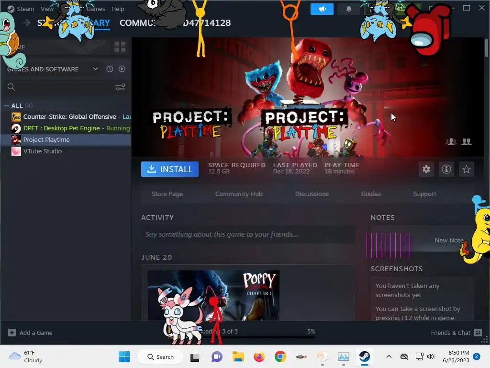Click the Steam taskbar icon
The image size is (490, 368).
pos(364,356)
